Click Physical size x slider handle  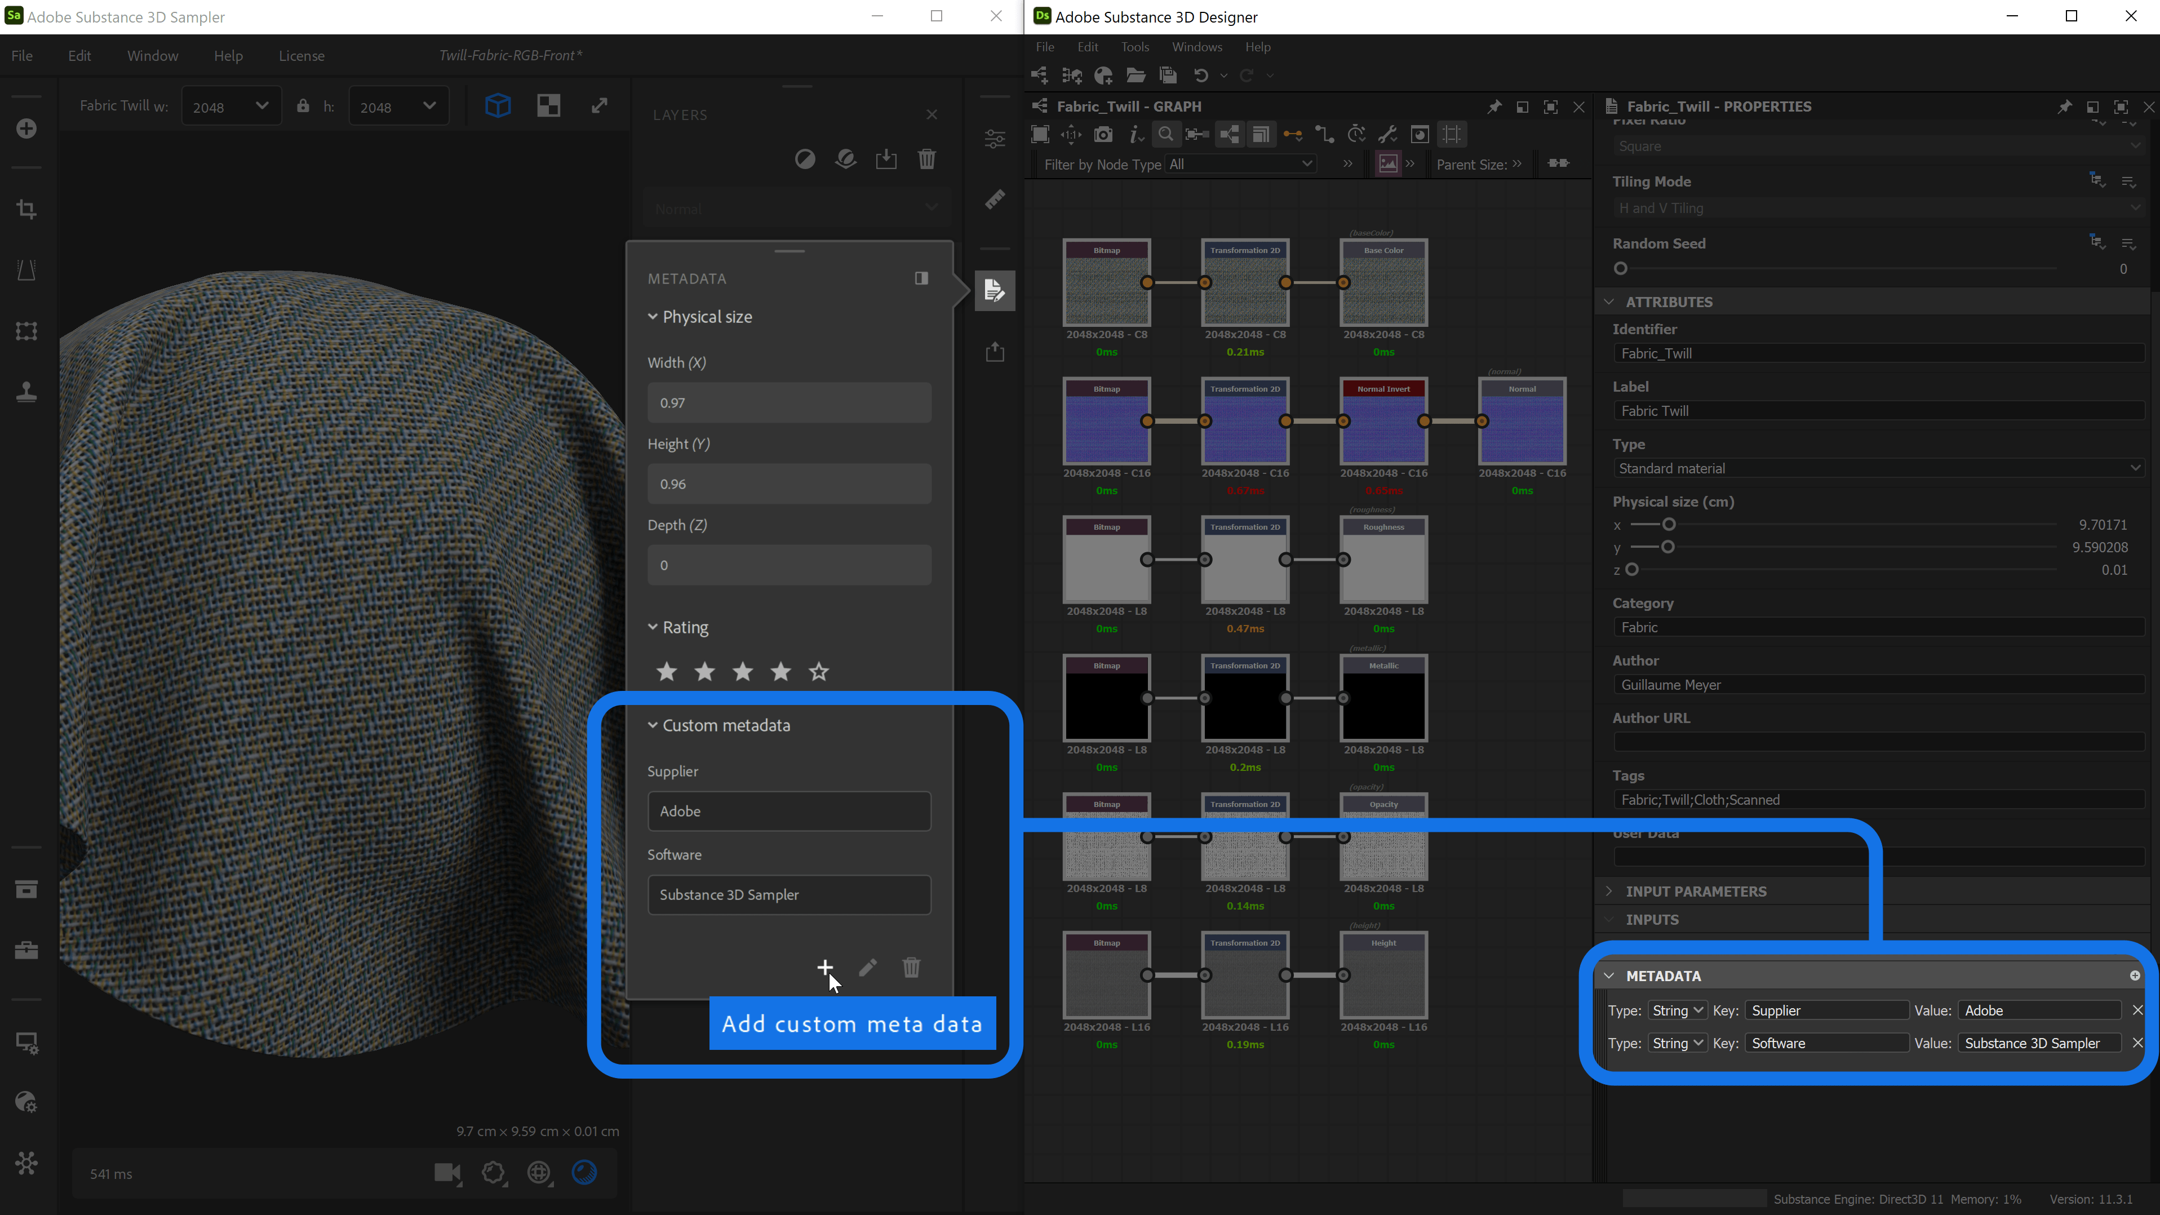(x=1669, y=524)
